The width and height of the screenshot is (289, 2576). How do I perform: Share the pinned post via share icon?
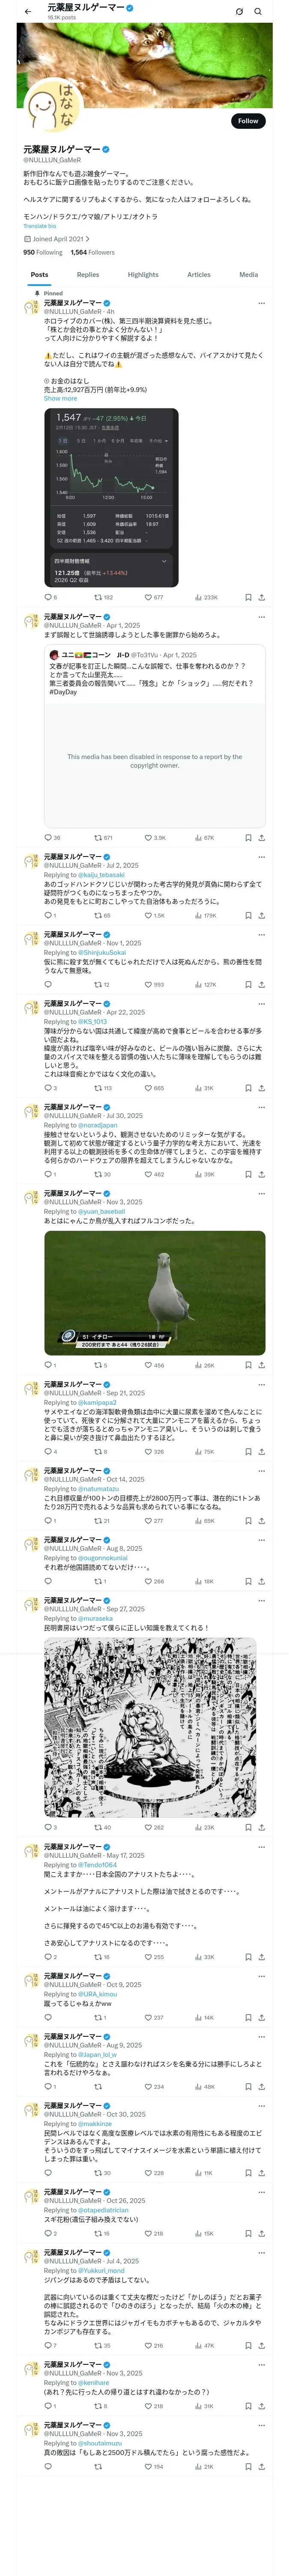point(261,597)
